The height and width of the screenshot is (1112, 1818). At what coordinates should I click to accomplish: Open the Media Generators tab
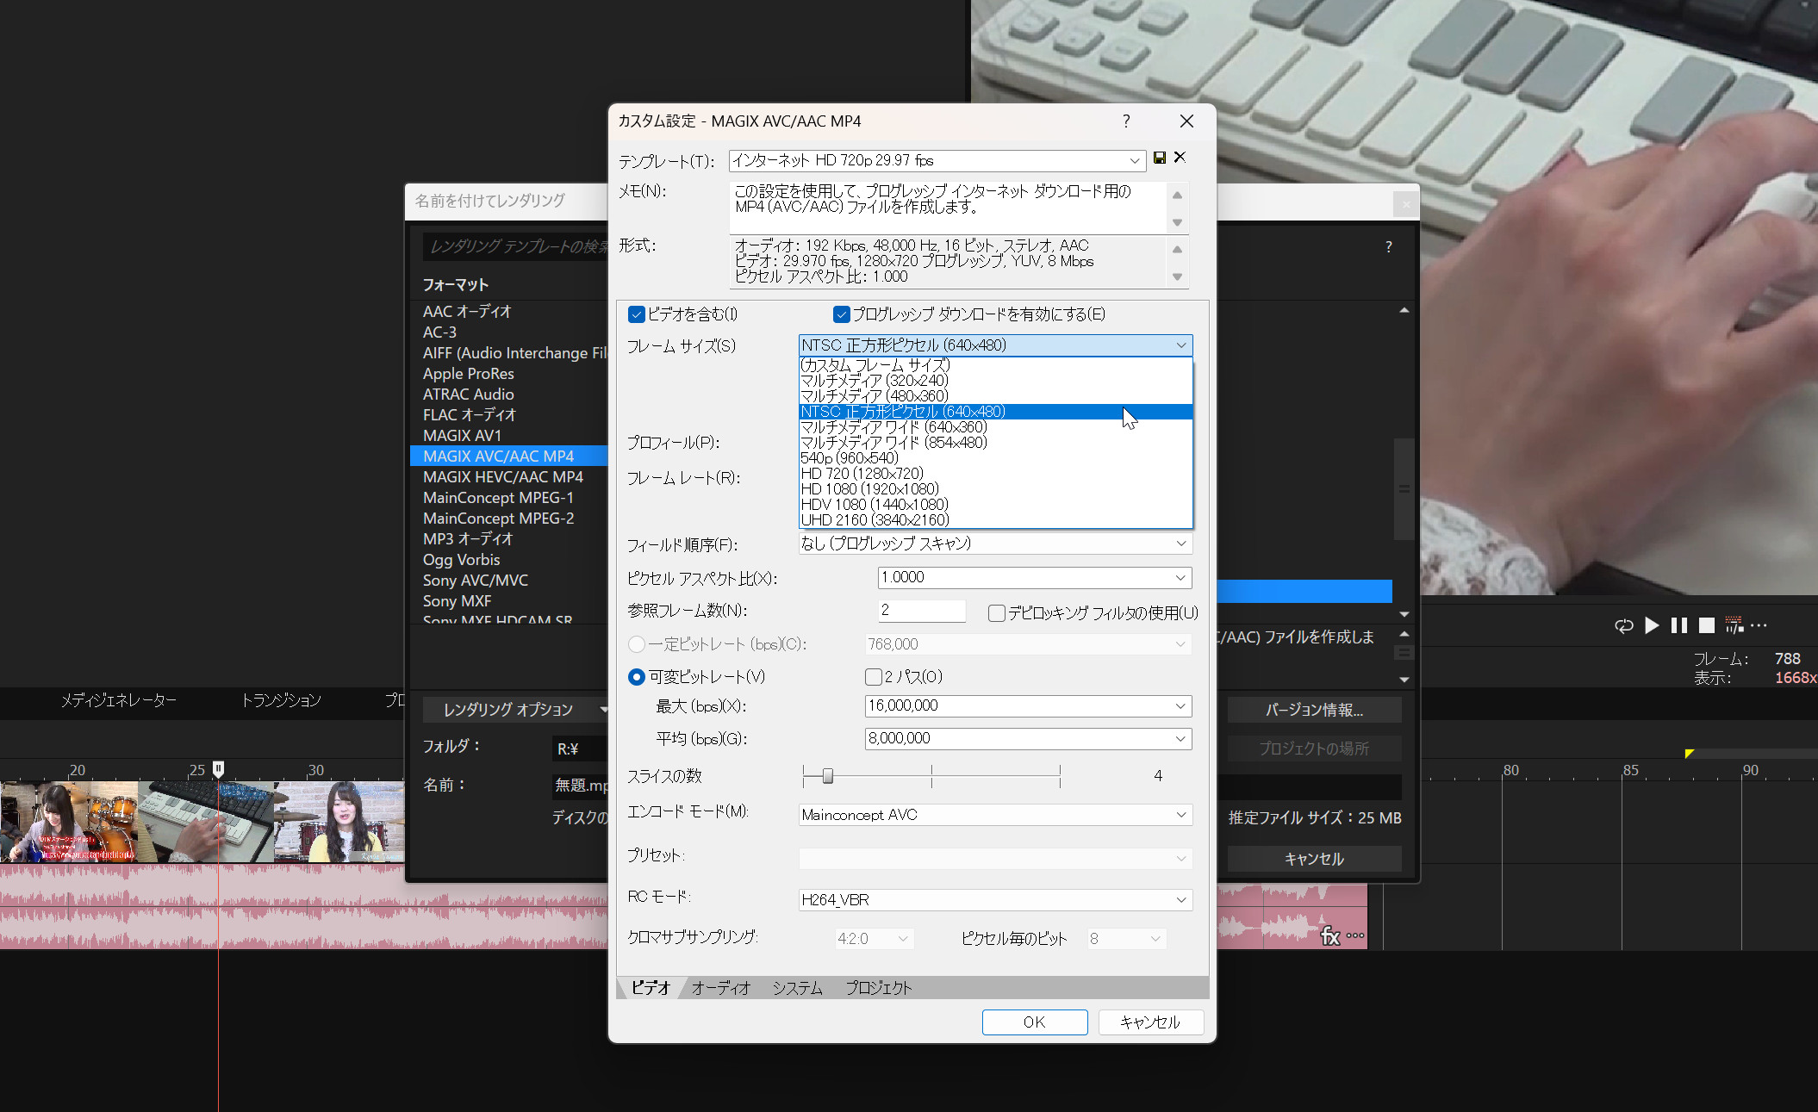118,701
